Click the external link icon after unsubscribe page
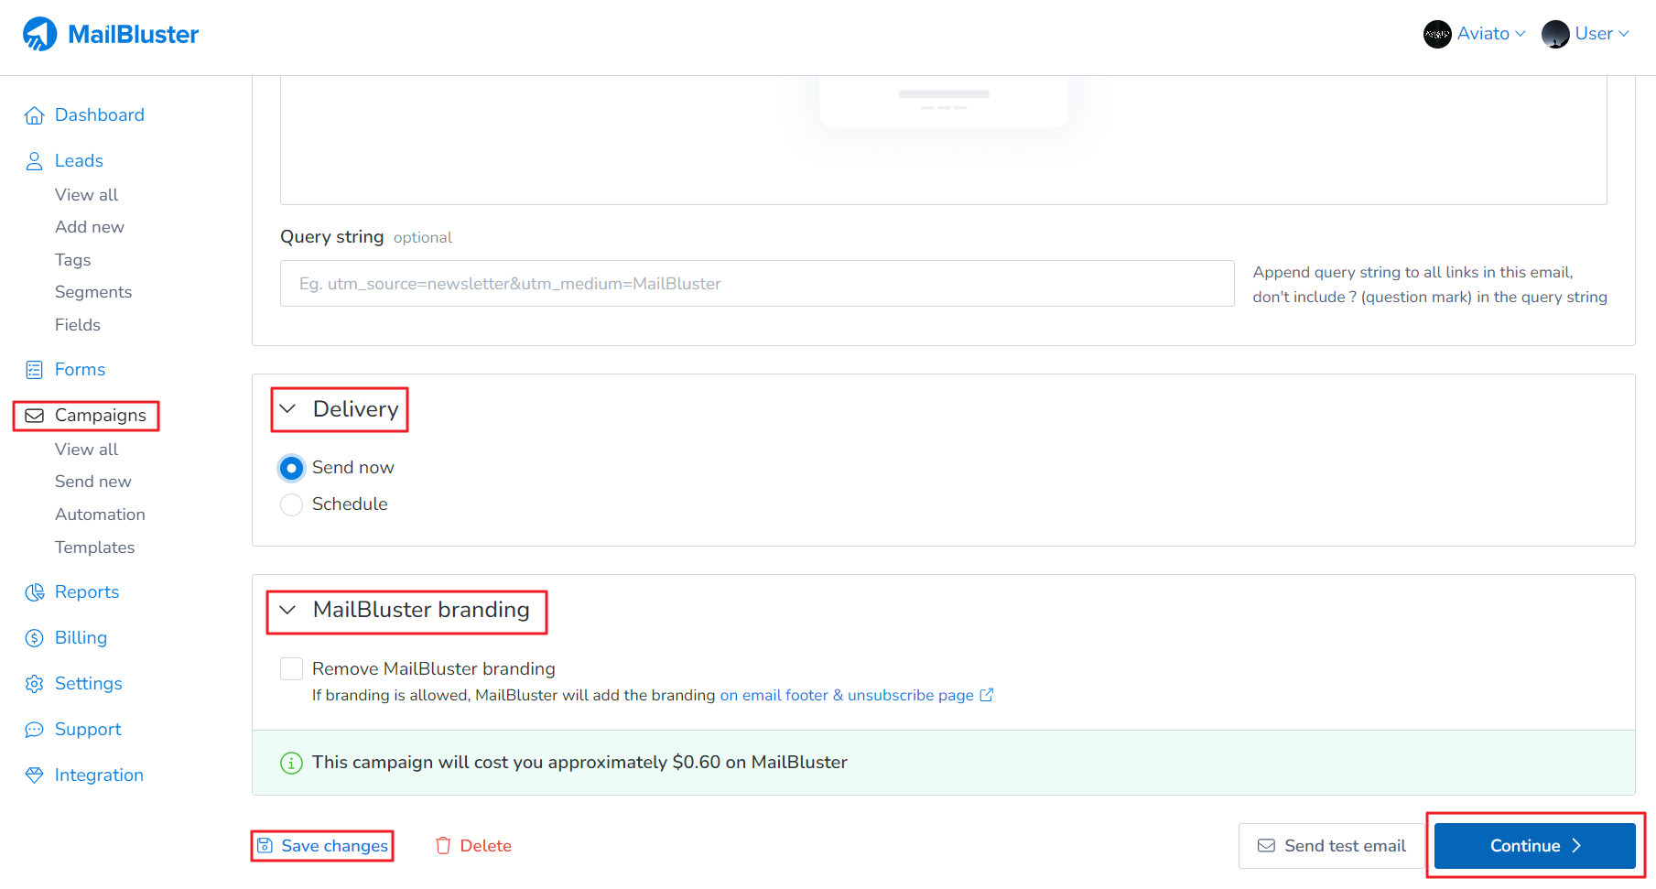 (987, 695)
